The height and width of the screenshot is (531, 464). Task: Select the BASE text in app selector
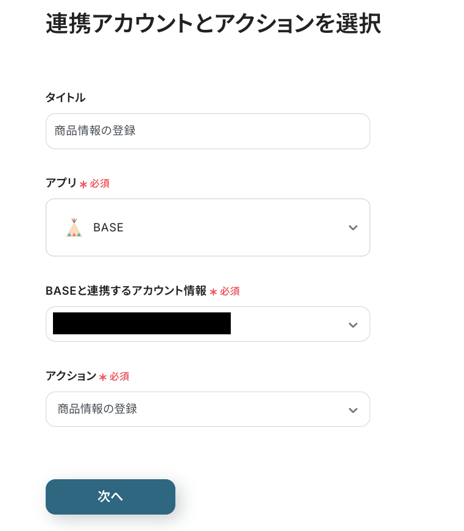pyautogui.click(x=108, y=228)
